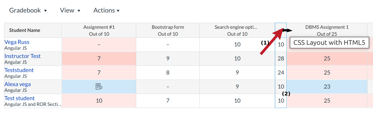
Task: Select Teststudent's Bootstrap form grade of 8
Action: pos(168,73)
